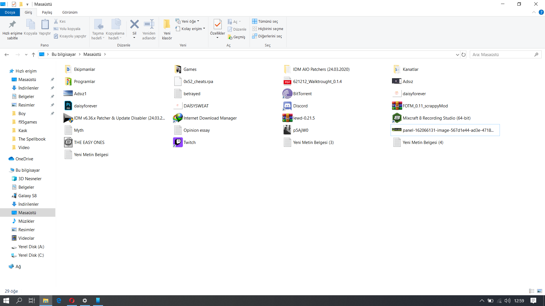Open Windows Start menu
Image resolution: width=545 pixels, height=306 pixels.
coord(6,301)
